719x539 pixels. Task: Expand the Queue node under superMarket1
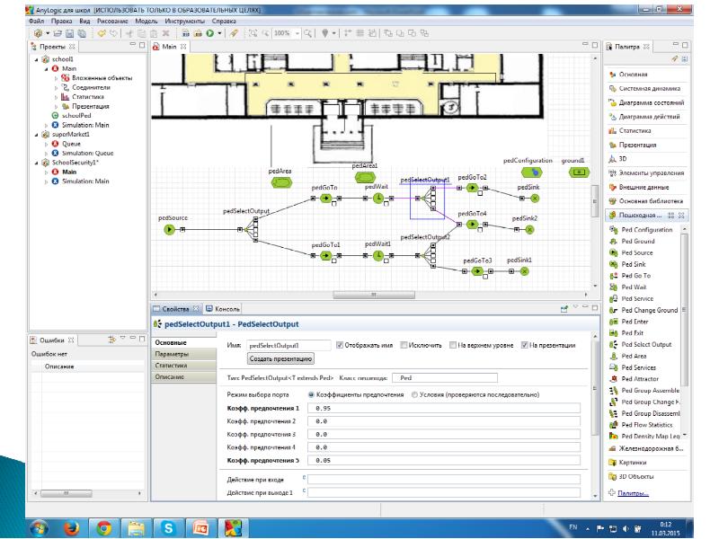pos(47,144)
